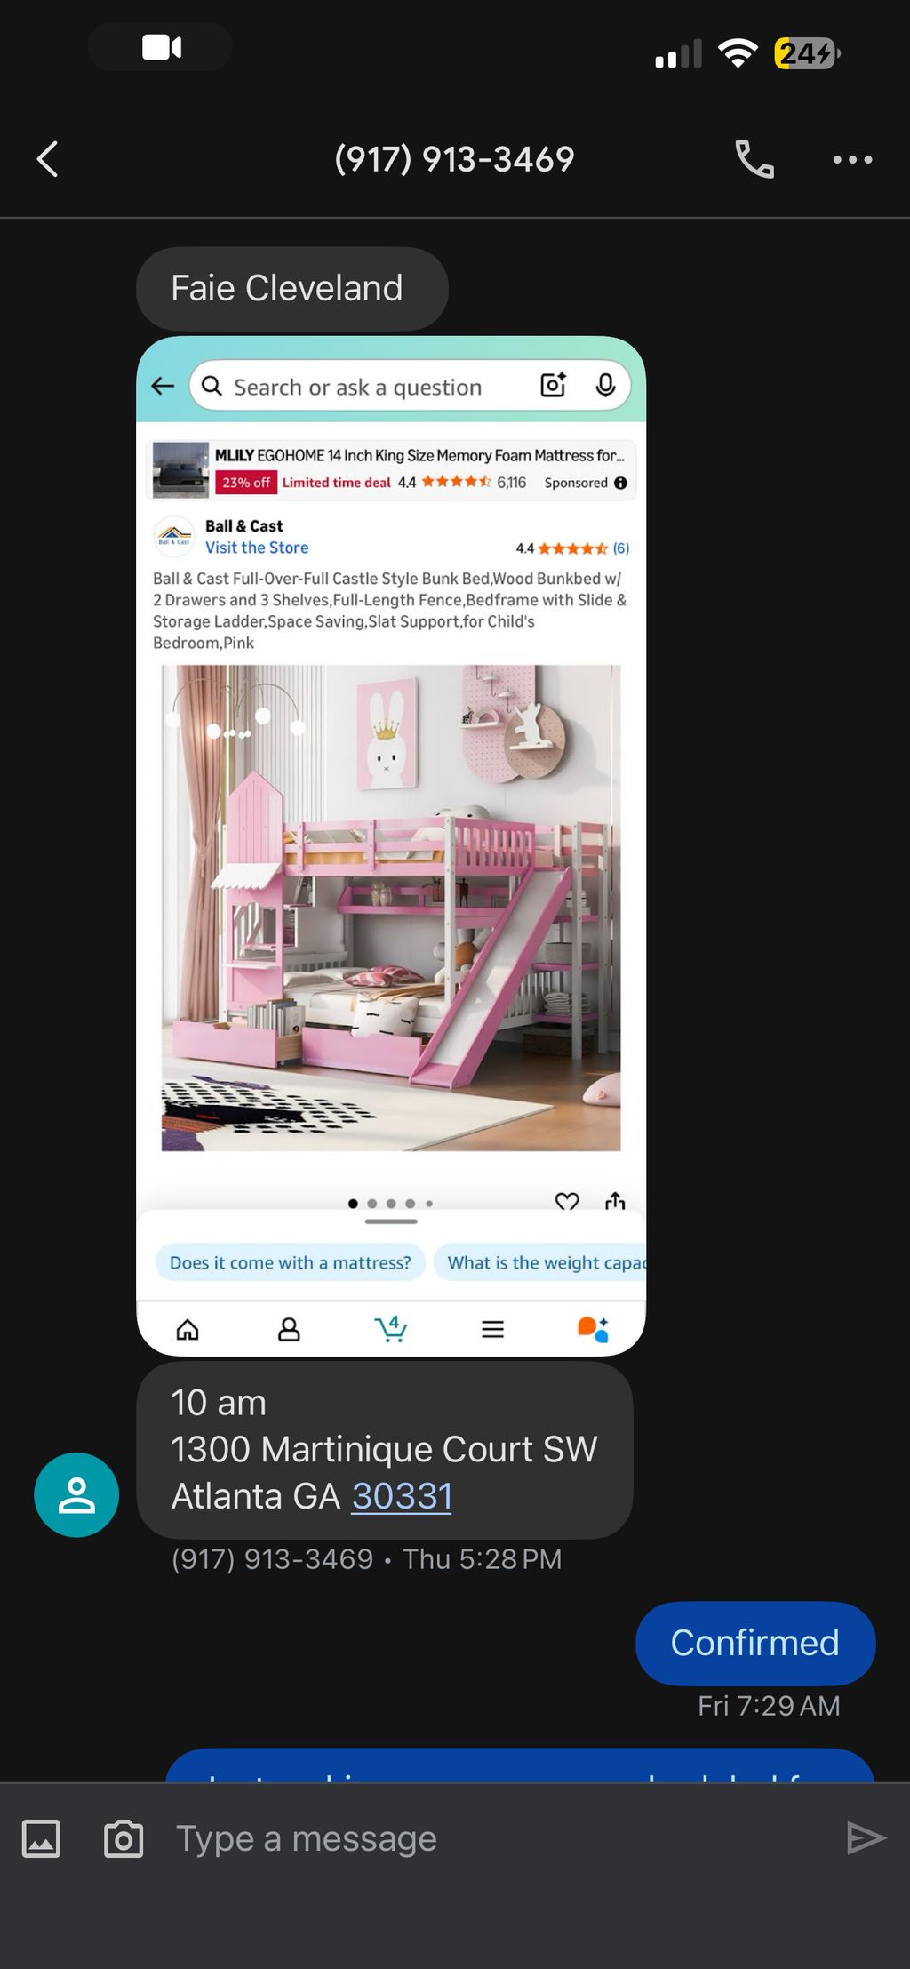This screenshot has height=1969, width=910.
Task: Open the gallery image attachment icon
Action: coord(41,1838)
